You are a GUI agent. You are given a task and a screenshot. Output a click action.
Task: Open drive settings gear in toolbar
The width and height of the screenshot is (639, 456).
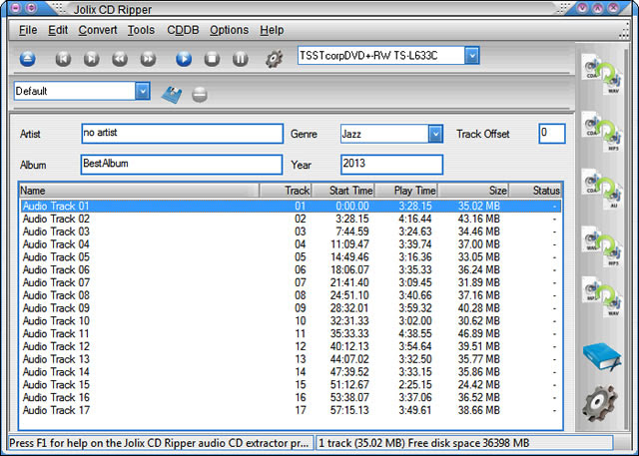(275, 59)
